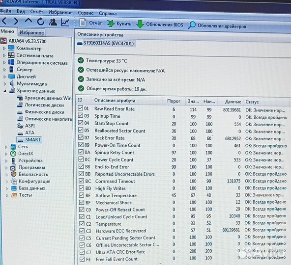Sort by the Порог column header
The height and width of the screenshot is (265, 291).
174,101
